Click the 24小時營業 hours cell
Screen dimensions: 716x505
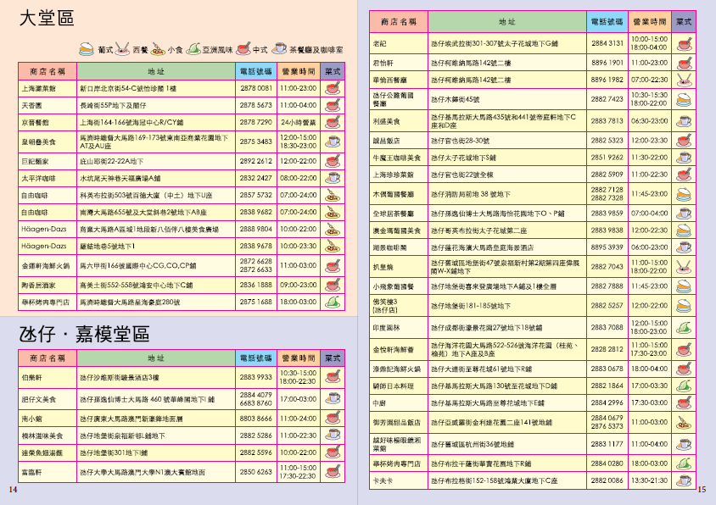[297, 123]
